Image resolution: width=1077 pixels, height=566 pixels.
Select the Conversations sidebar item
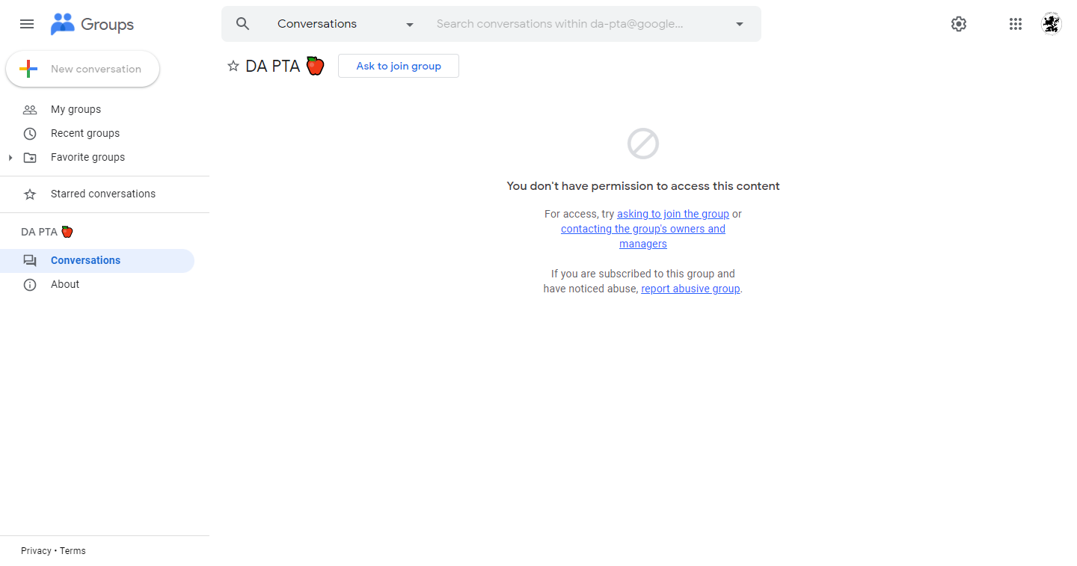click(97, 261)
